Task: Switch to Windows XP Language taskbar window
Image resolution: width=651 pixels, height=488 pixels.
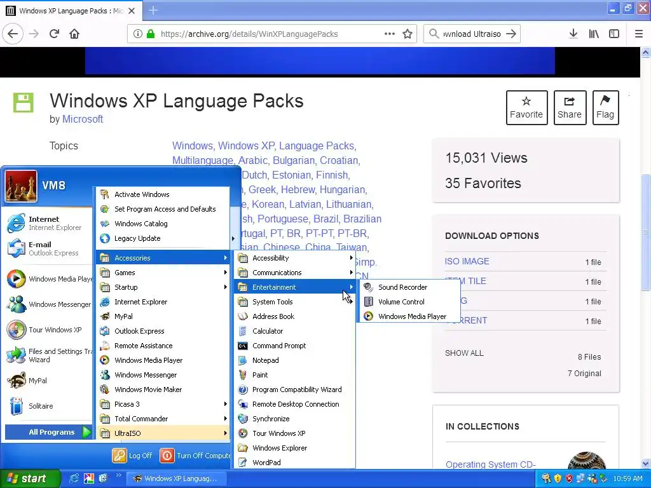Action: point(176,478)
